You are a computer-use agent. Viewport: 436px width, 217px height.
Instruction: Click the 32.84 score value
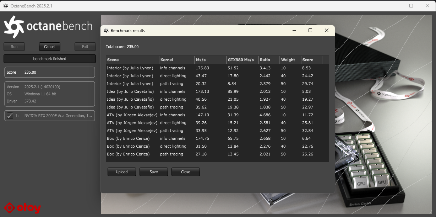pos(307,131)
